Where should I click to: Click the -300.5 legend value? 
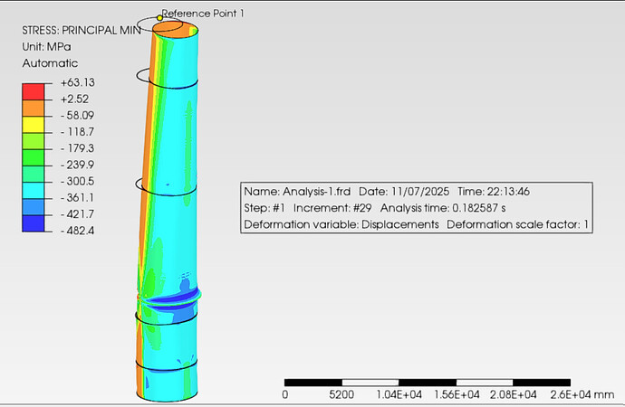point(77,181)
